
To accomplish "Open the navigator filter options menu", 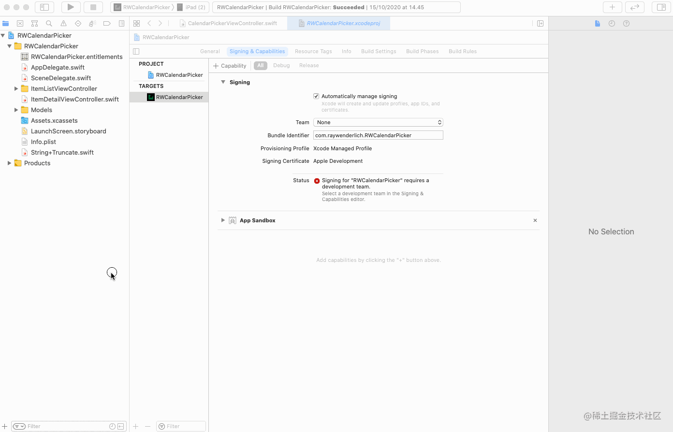I will coord(19,426).
